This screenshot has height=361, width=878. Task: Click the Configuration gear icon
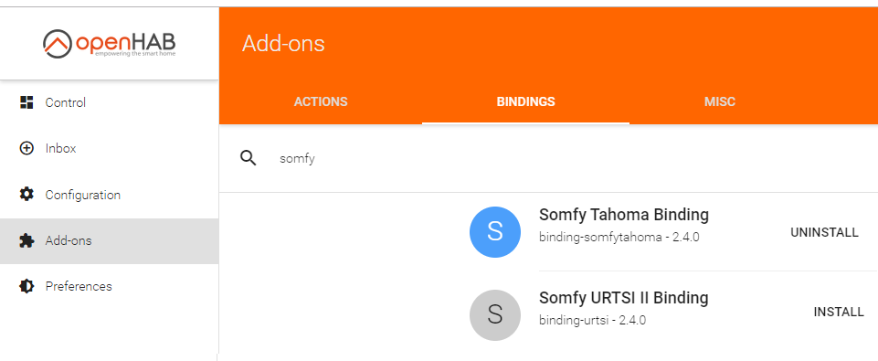tap(26, 195)
